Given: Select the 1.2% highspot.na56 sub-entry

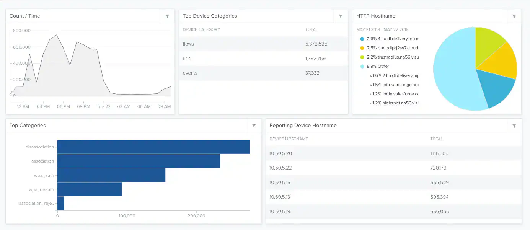Looking at the screenshot, I should pyautogui.click(x=395, y=103).
